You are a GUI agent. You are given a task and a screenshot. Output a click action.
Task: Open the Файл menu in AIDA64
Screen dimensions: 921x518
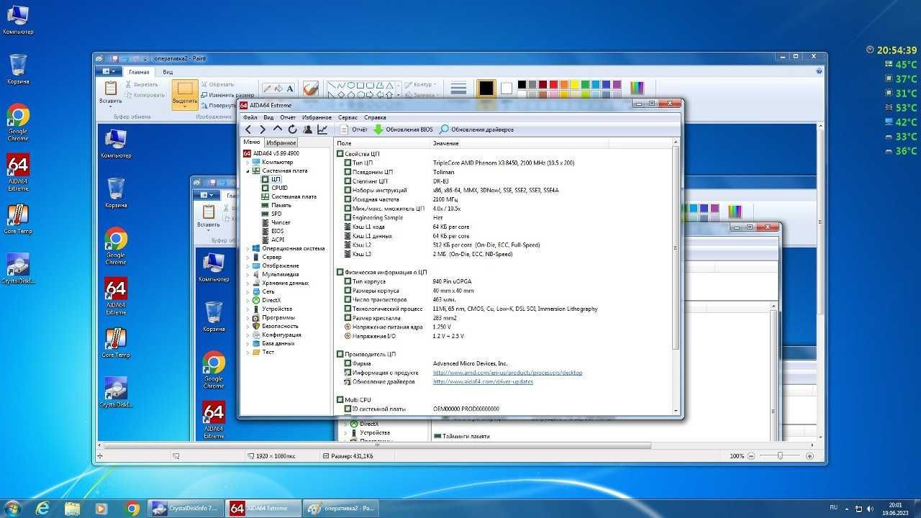250,117
